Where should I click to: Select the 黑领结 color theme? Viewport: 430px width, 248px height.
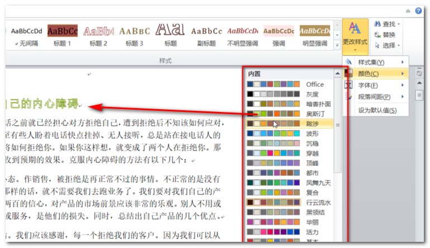tap(289, 212)
